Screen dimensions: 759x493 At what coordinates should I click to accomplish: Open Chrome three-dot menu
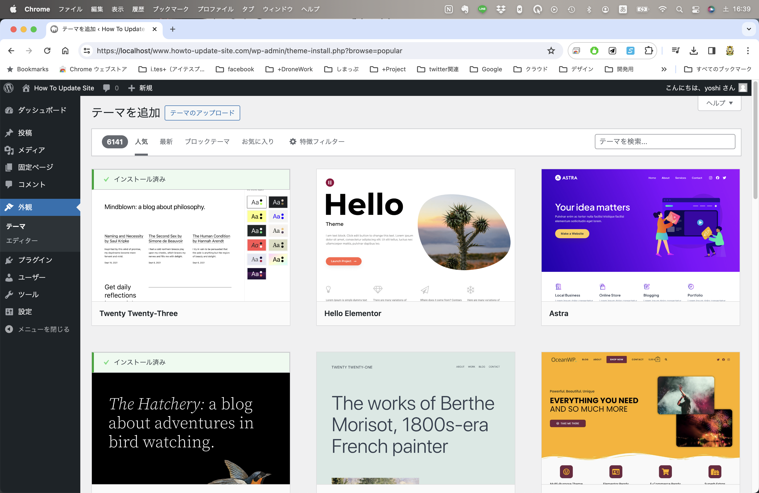point(747,51)
